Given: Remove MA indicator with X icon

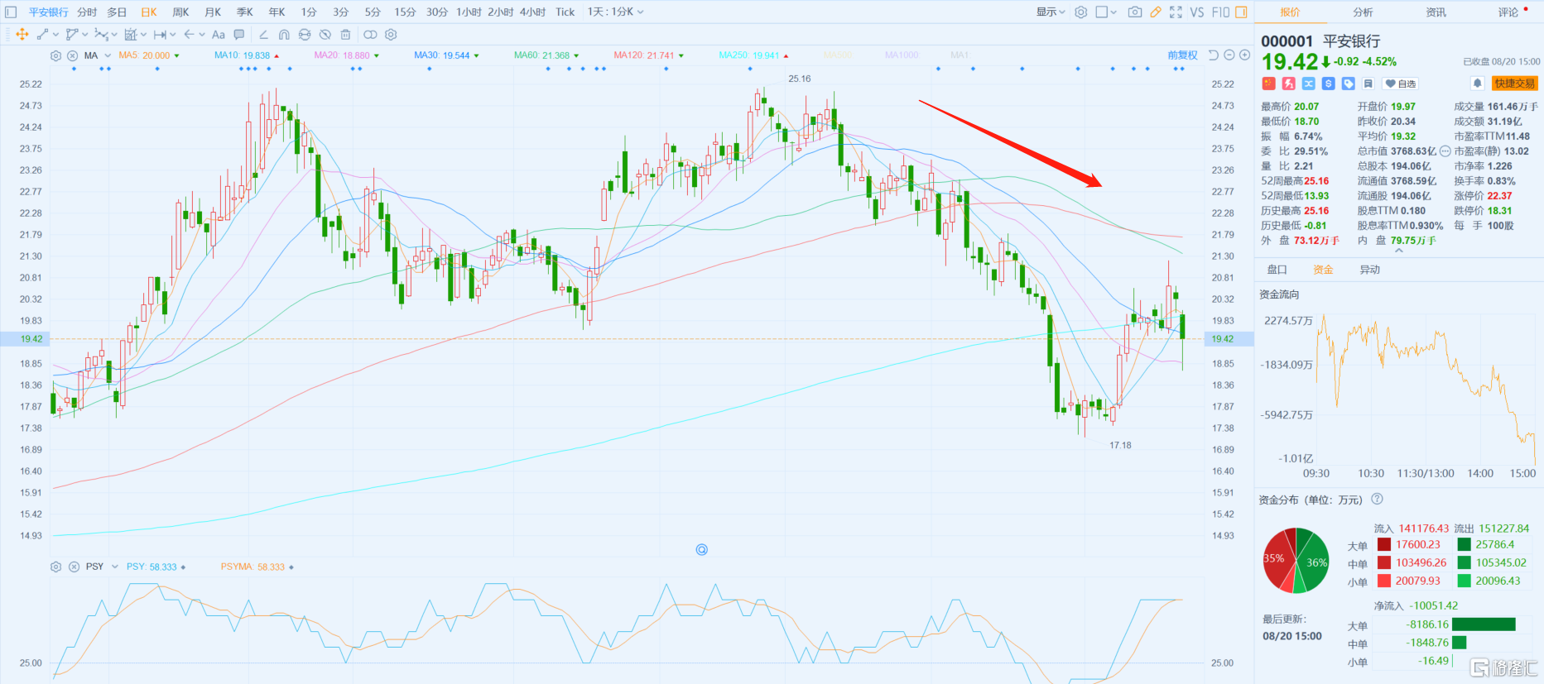Looking at the screenshot, I should point(72,55).
